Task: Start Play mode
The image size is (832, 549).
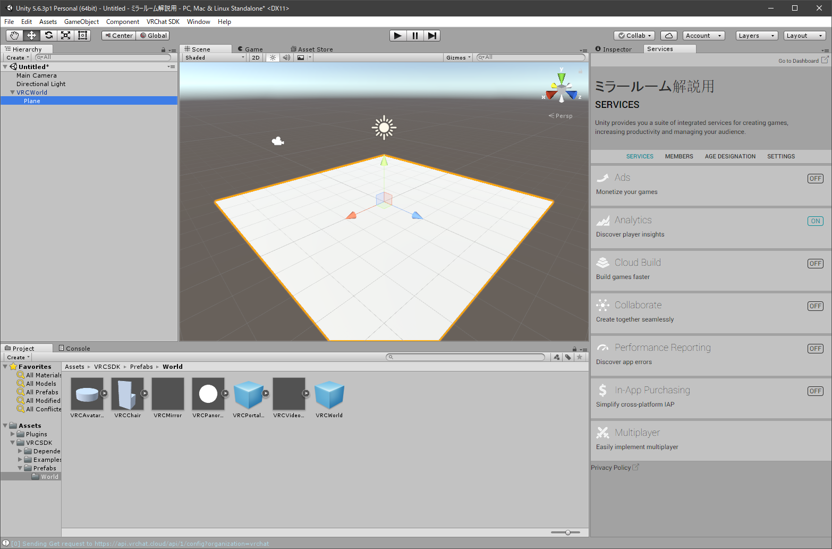Action: (x=398, y=36)
